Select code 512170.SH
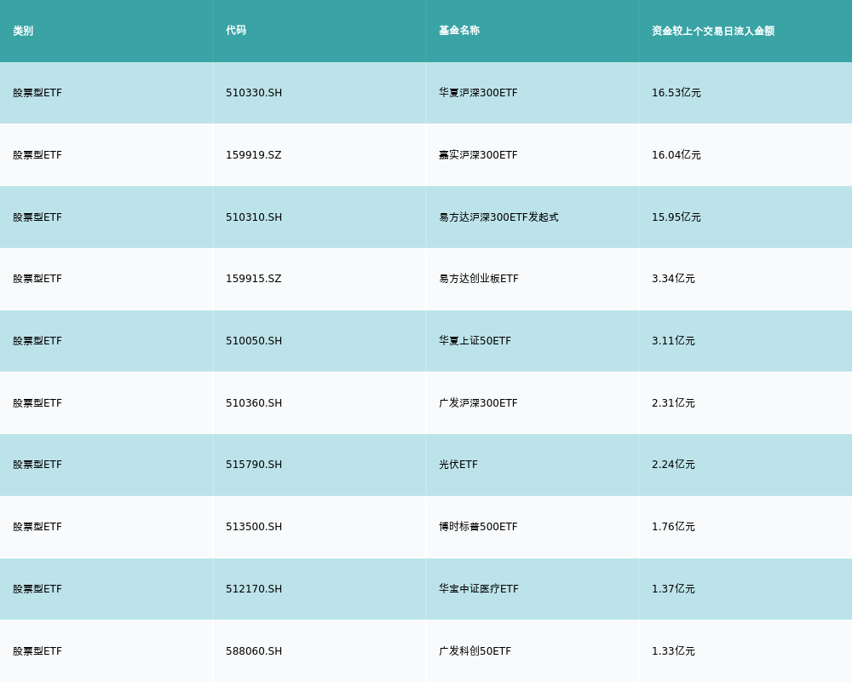Image resolution: width=852 pixels, height=682 pixels. pyautogui.click(x=254, y=589)
